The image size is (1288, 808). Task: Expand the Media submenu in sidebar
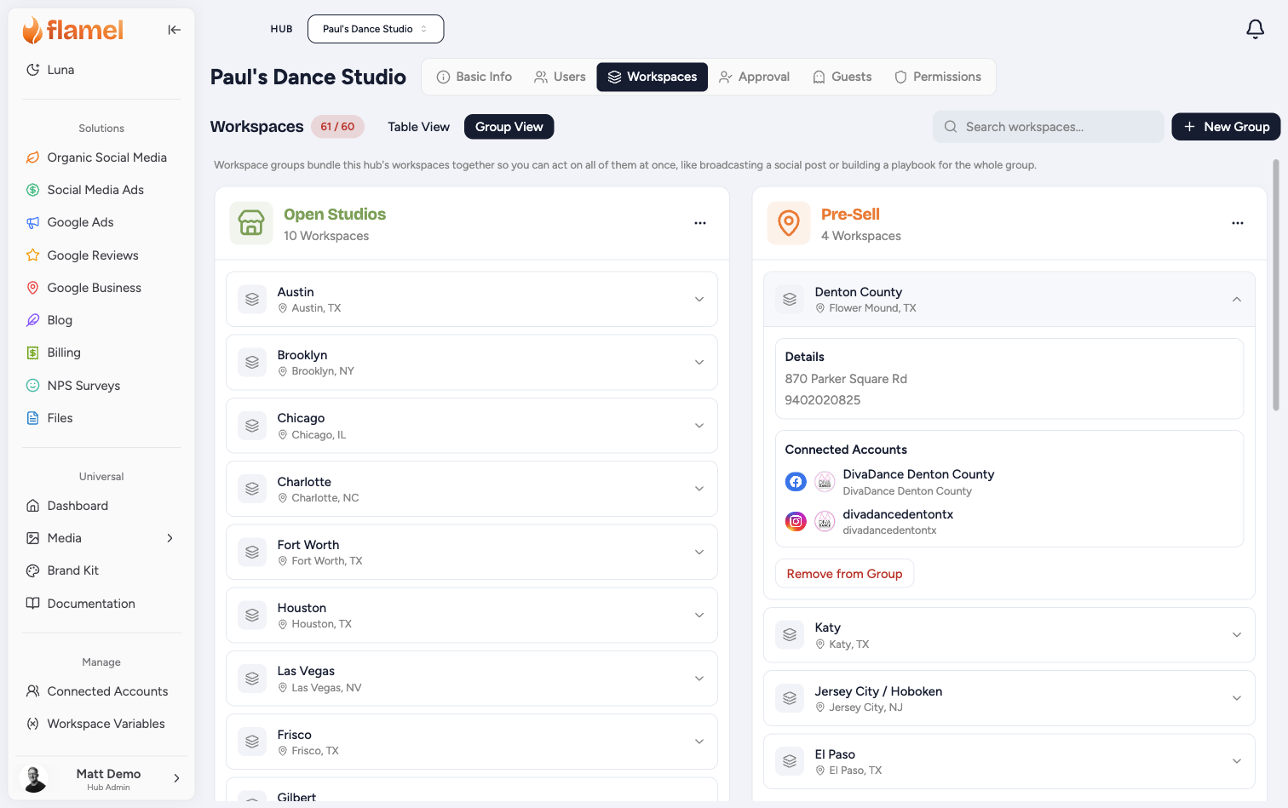pyautogui.click(x=170, y=538)
